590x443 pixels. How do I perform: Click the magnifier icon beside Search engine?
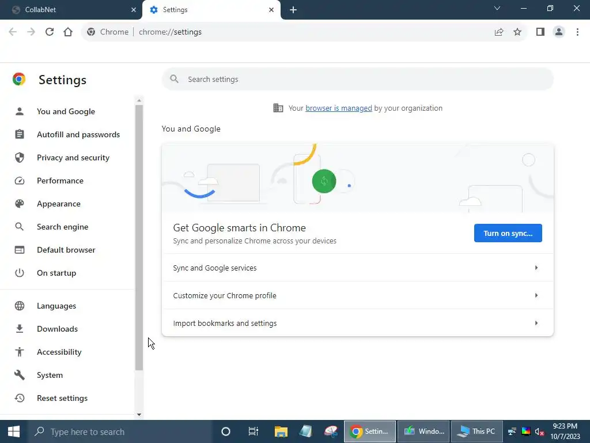(19, 227)
